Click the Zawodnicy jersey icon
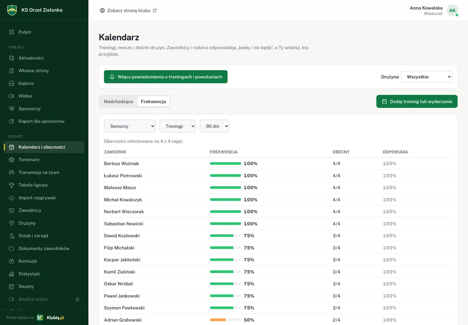The image size is (468, 325). (12, 210)
